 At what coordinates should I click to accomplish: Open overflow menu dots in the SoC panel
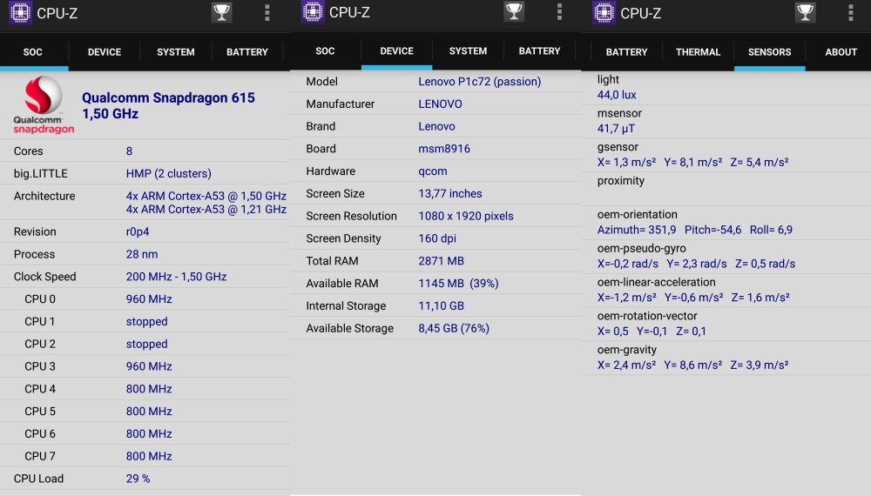point(267,12)
